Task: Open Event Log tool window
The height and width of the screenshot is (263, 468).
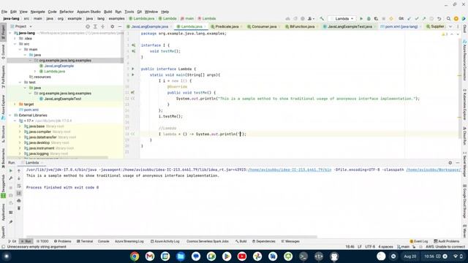Action: [419, 241]
